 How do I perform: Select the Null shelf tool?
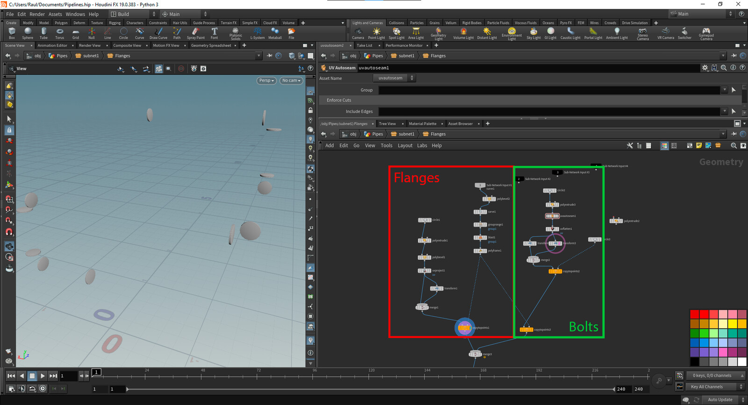91,33
